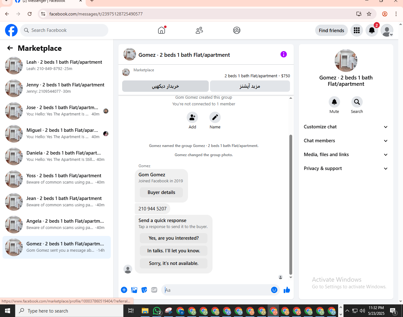The image size is (403, 317).
Task: Click the large group photo in right panel
Action: click(346, 61)
